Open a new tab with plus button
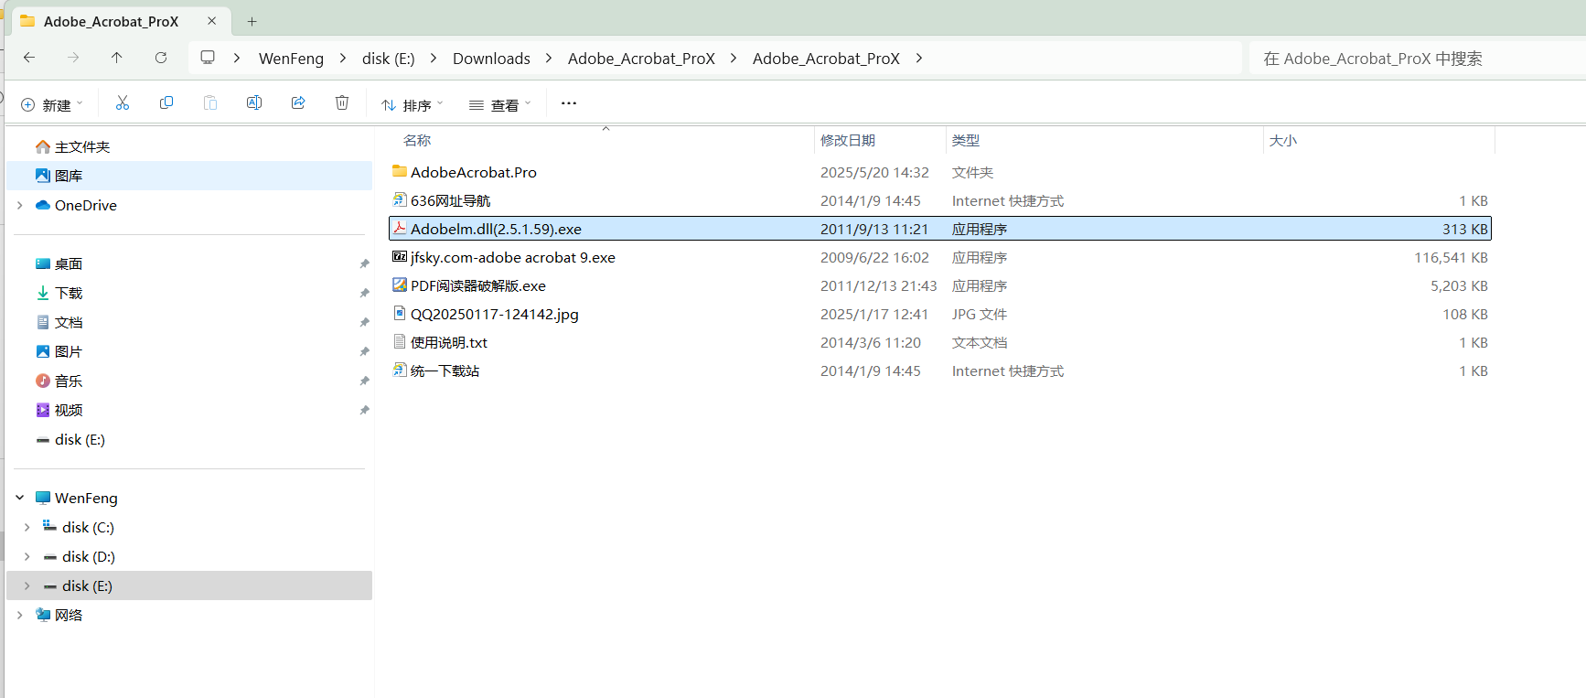 coord(252,21)
